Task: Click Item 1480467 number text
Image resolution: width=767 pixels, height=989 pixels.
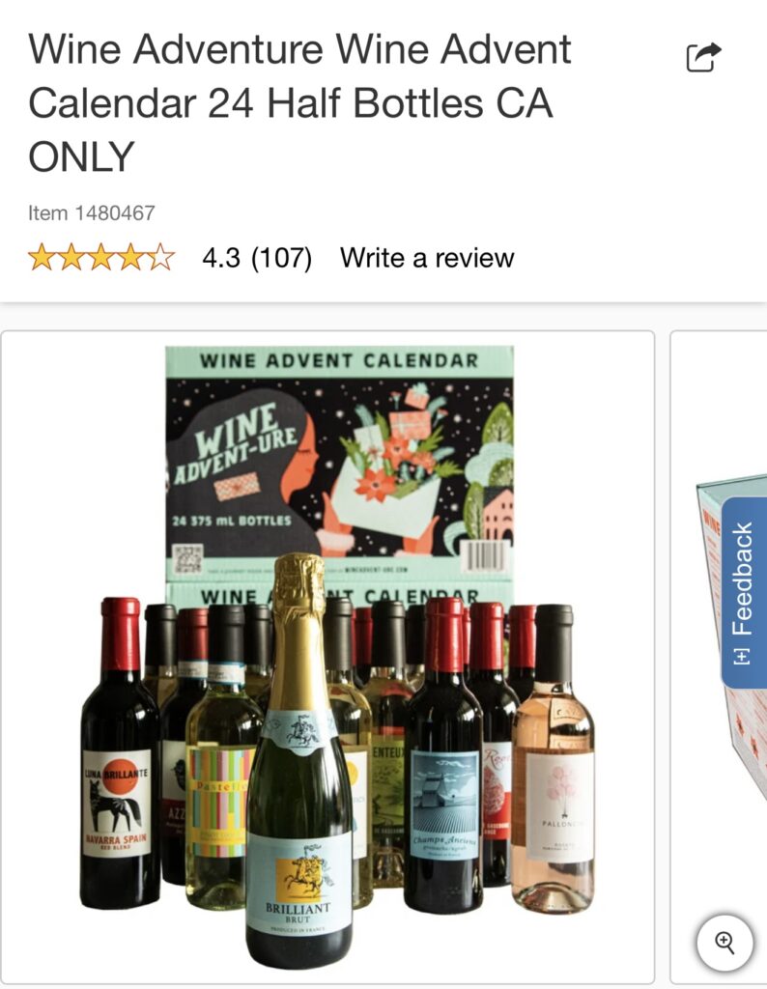Action: [x=92, y=212]
